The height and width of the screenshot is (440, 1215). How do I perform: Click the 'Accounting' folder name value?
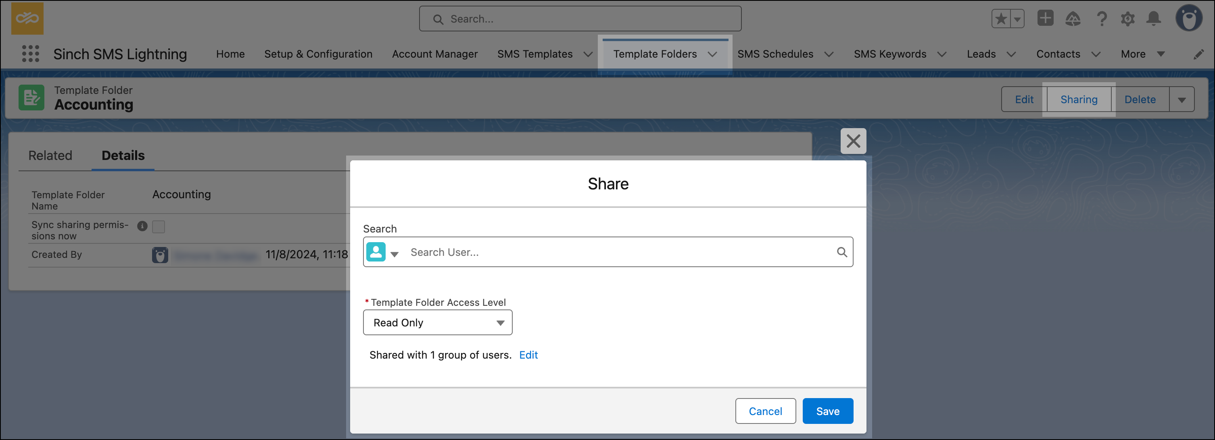click(182, 195)
